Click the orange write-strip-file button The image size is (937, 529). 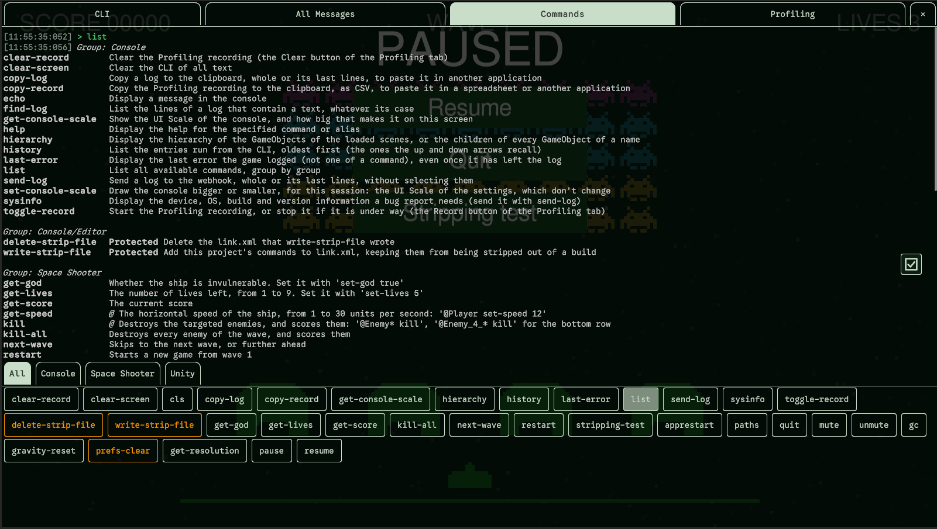[x=155, y=425]
